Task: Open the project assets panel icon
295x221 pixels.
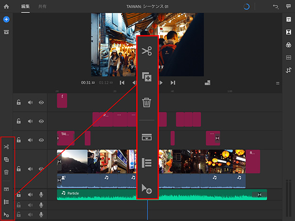Action: (7, 32)
